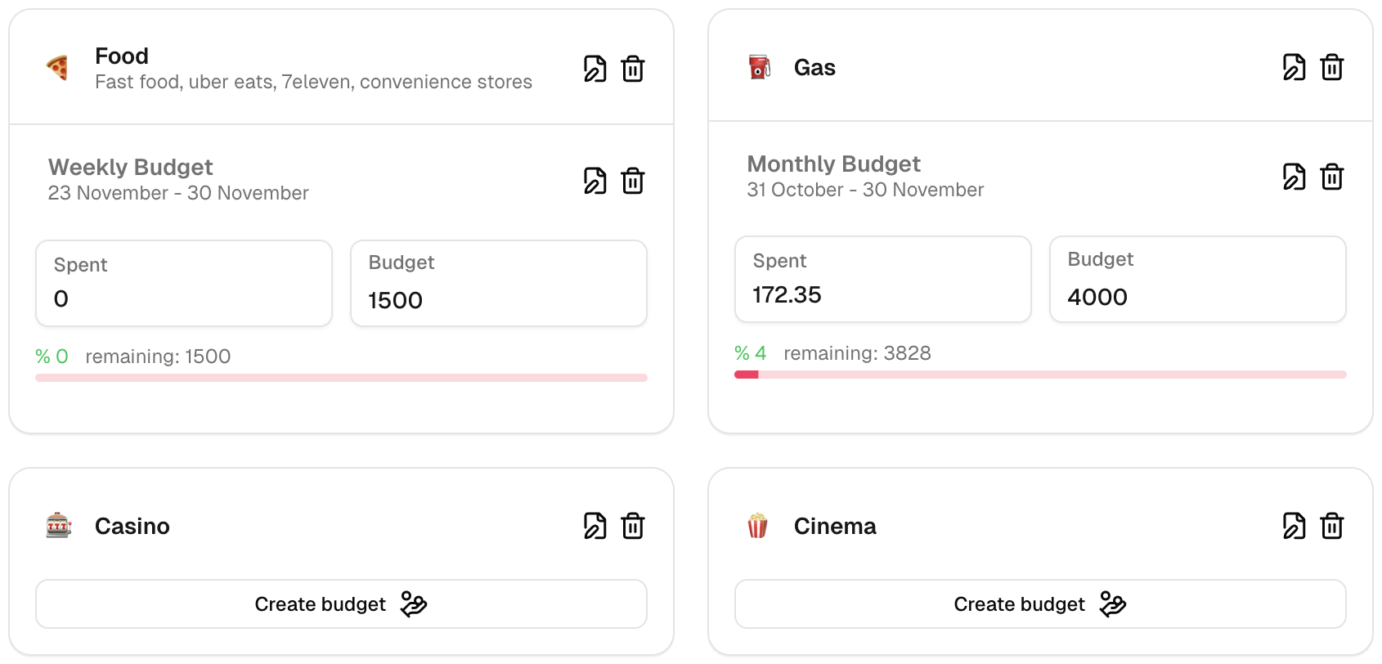Image resolution: width=1382 pixels, height=664 pixels.
Task: Create budget for Cinema
Action: tap(1040, 604)
